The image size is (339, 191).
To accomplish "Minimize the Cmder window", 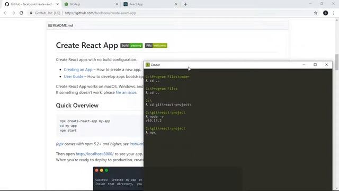I will (x=304, y=65).
